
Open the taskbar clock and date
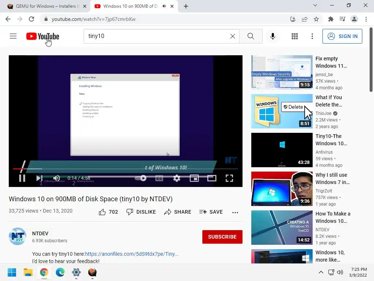pos(358,272)
